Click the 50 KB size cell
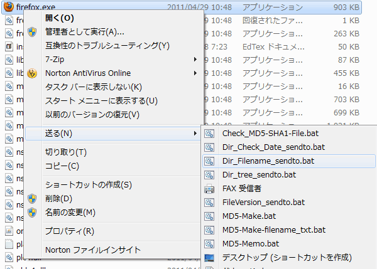The image size is (377, 269). pyautogui.click(x=349, y=47)
